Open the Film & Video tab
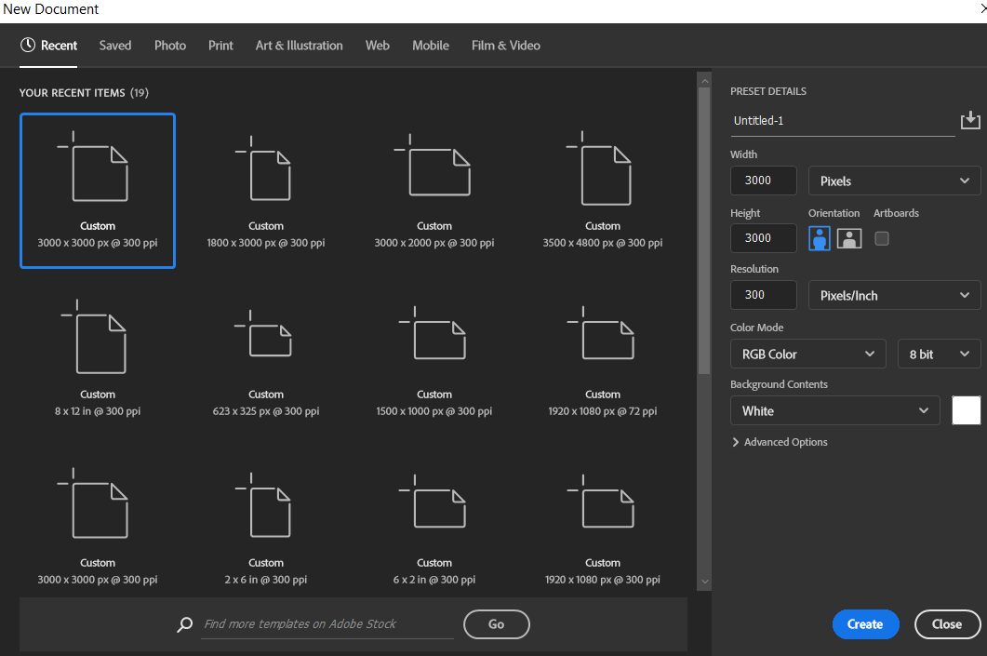 coord(505,46)
